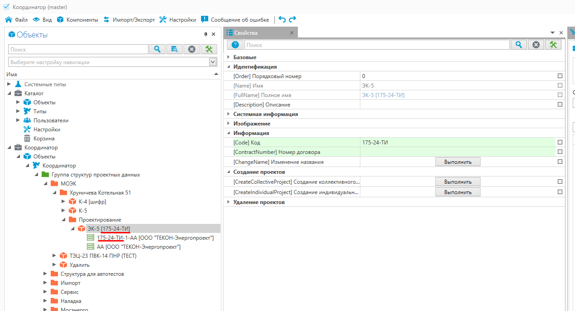The image size is (575, 311).
Task: Open the Импорт/Экспорт menu
Action: point(129,20)
